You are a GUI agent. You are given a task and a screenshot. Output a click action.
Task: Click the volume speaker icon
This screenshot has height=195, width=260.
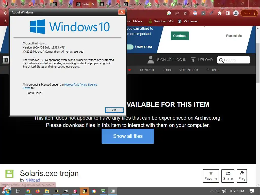pos(224,191)
